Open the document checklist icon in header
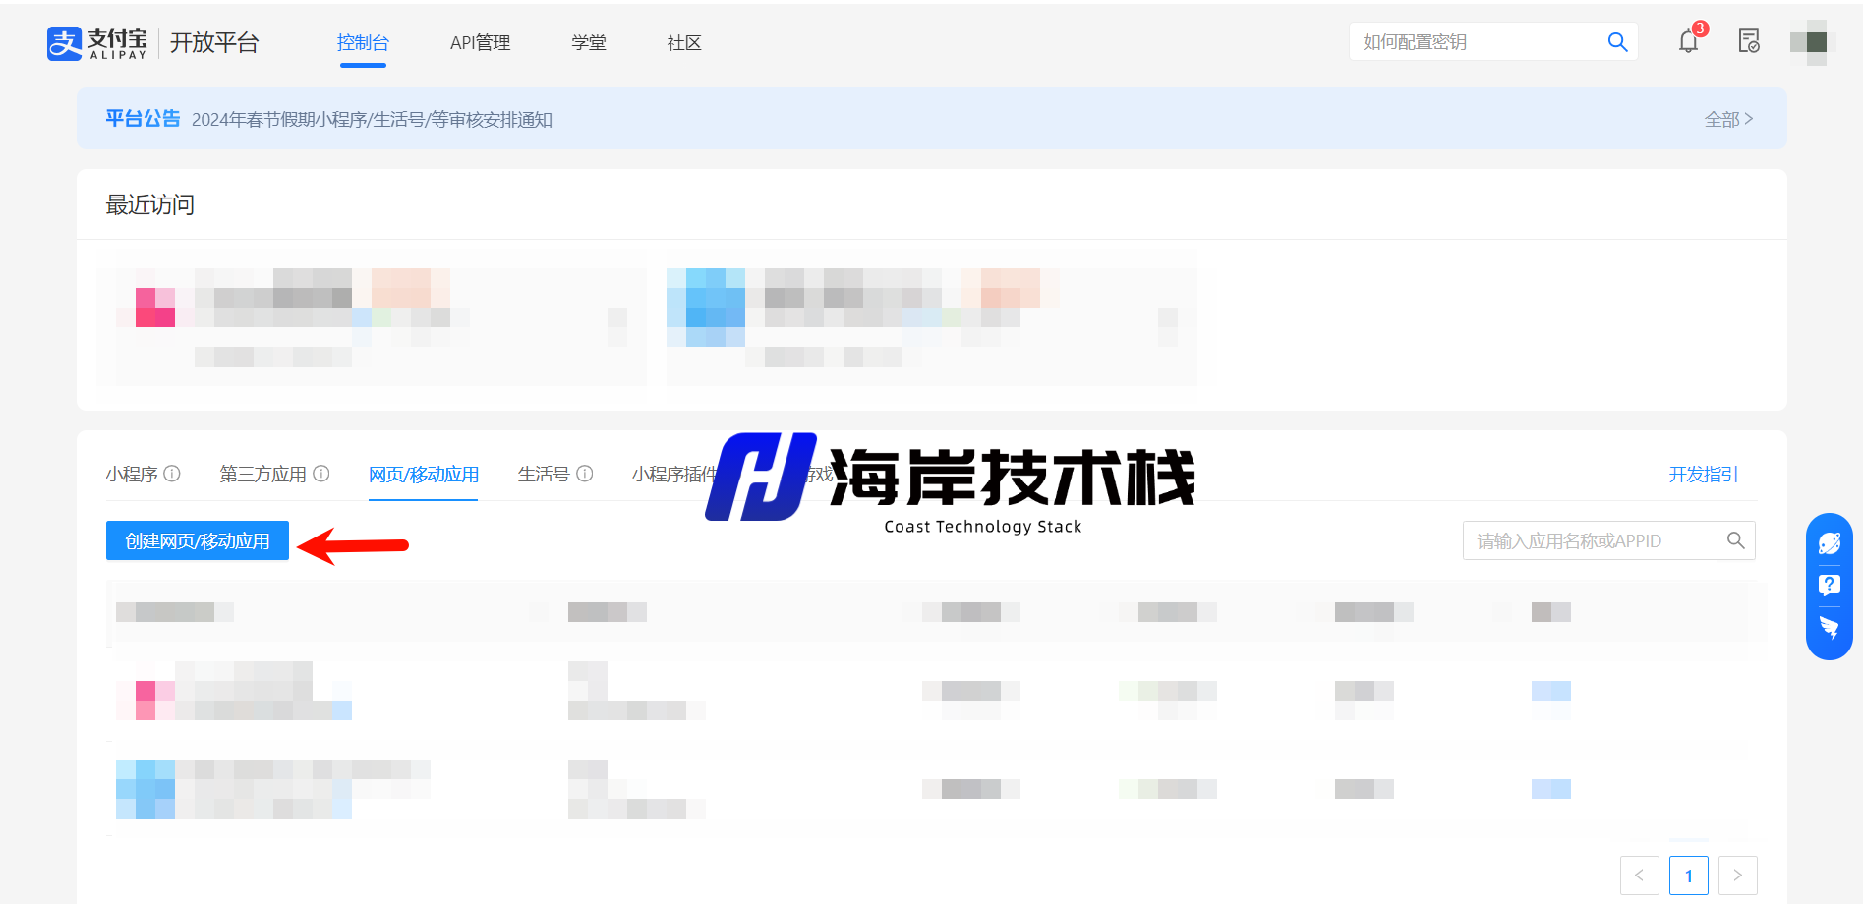This screenshot has height=904, width=1863. (x=1749, y=41)
